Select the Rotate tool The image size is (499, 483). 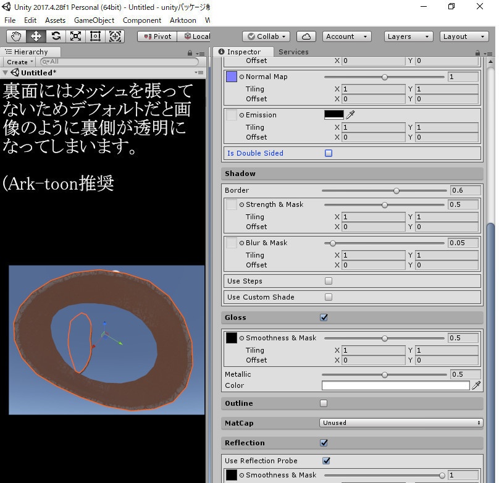(x=56, y=36)
